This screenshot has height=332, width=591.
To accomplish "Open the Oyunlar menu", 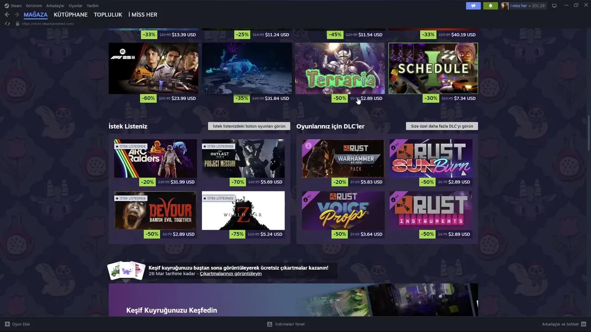I will click(76, 6).
